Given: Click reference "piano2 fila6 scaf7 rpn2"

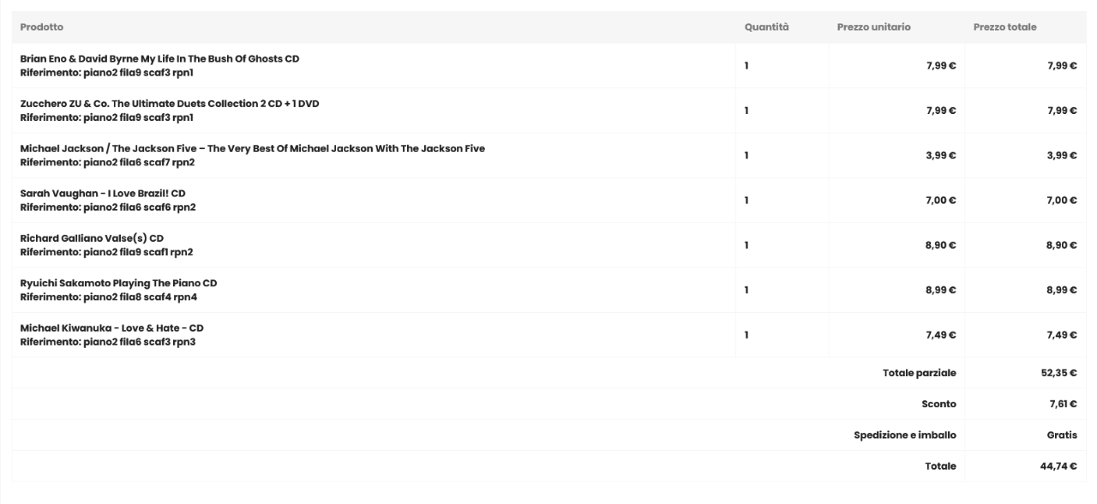Looking at the screenshot, I should [x=139, y=161].
